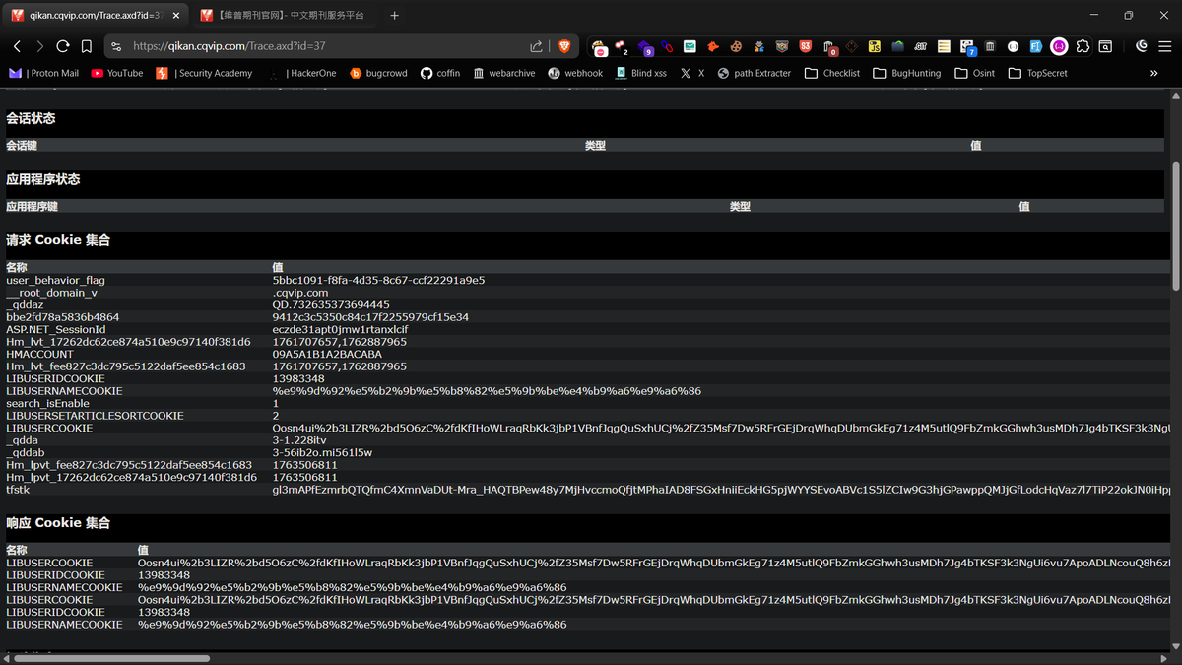Show more bookmarks with the double chevron
The image size is (1182, 665).
[x=1153, y=73]
